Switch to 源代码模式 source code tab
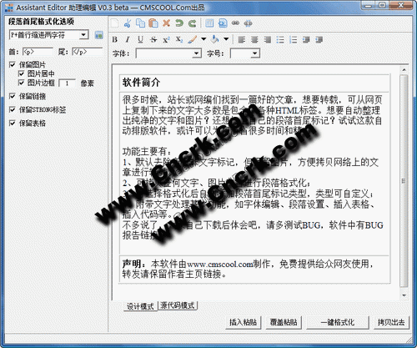 (178, 305)
